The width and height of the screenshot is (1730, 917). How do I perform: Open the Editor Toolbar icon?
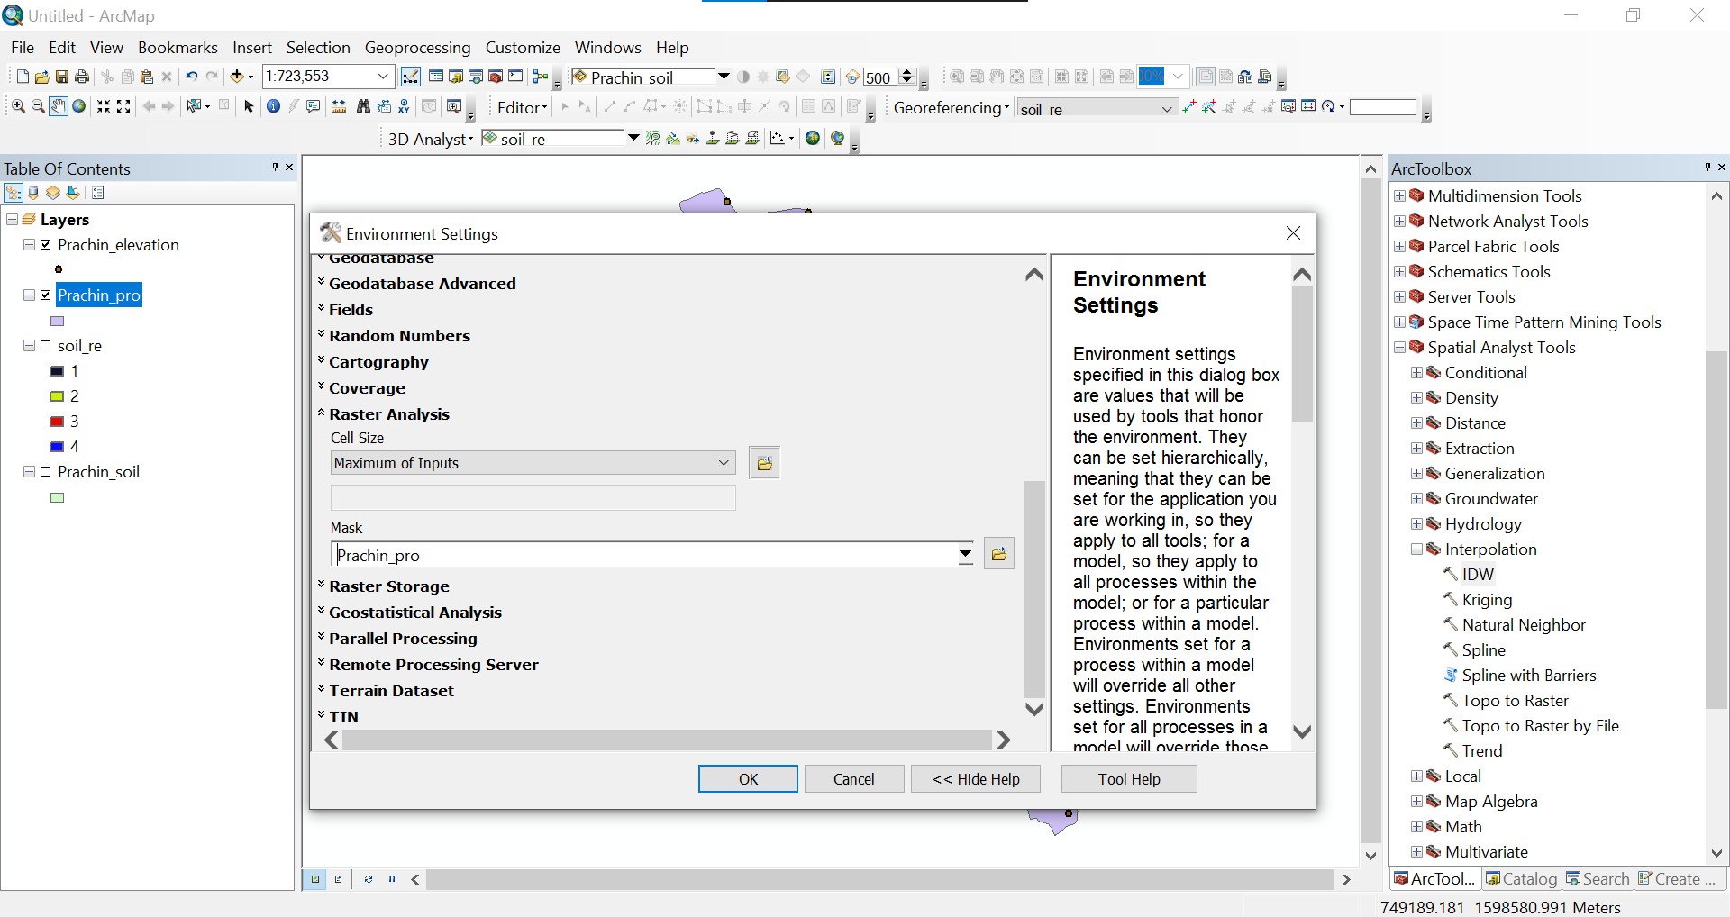410,77
